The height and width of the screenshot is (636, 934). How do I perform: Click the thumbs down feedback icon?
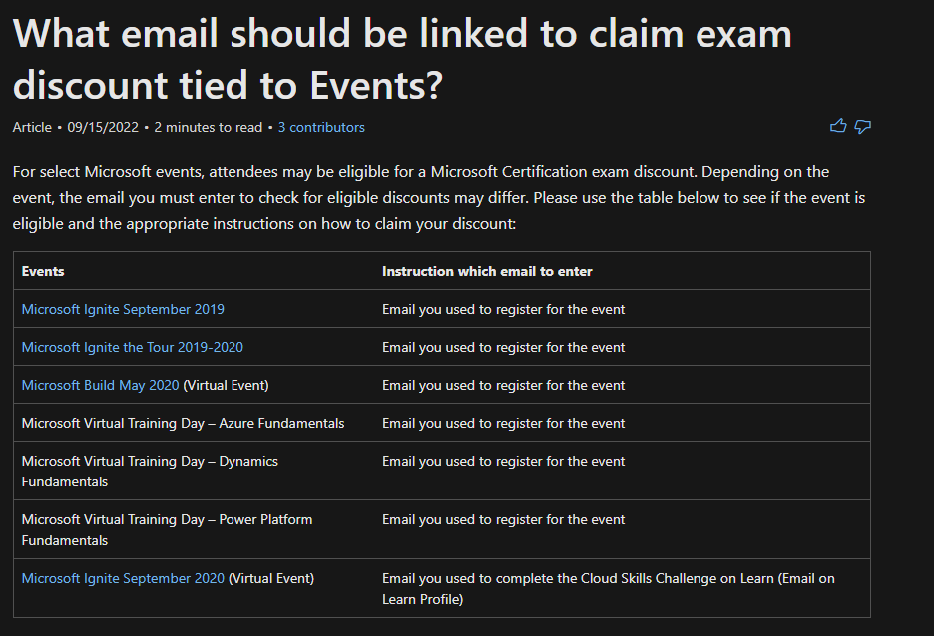(862, 127)
